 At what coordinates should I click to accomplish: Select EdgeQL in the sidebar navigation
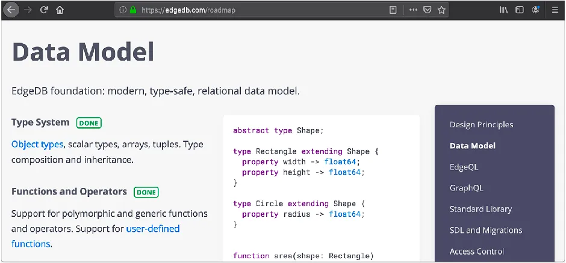pos(464,168)
